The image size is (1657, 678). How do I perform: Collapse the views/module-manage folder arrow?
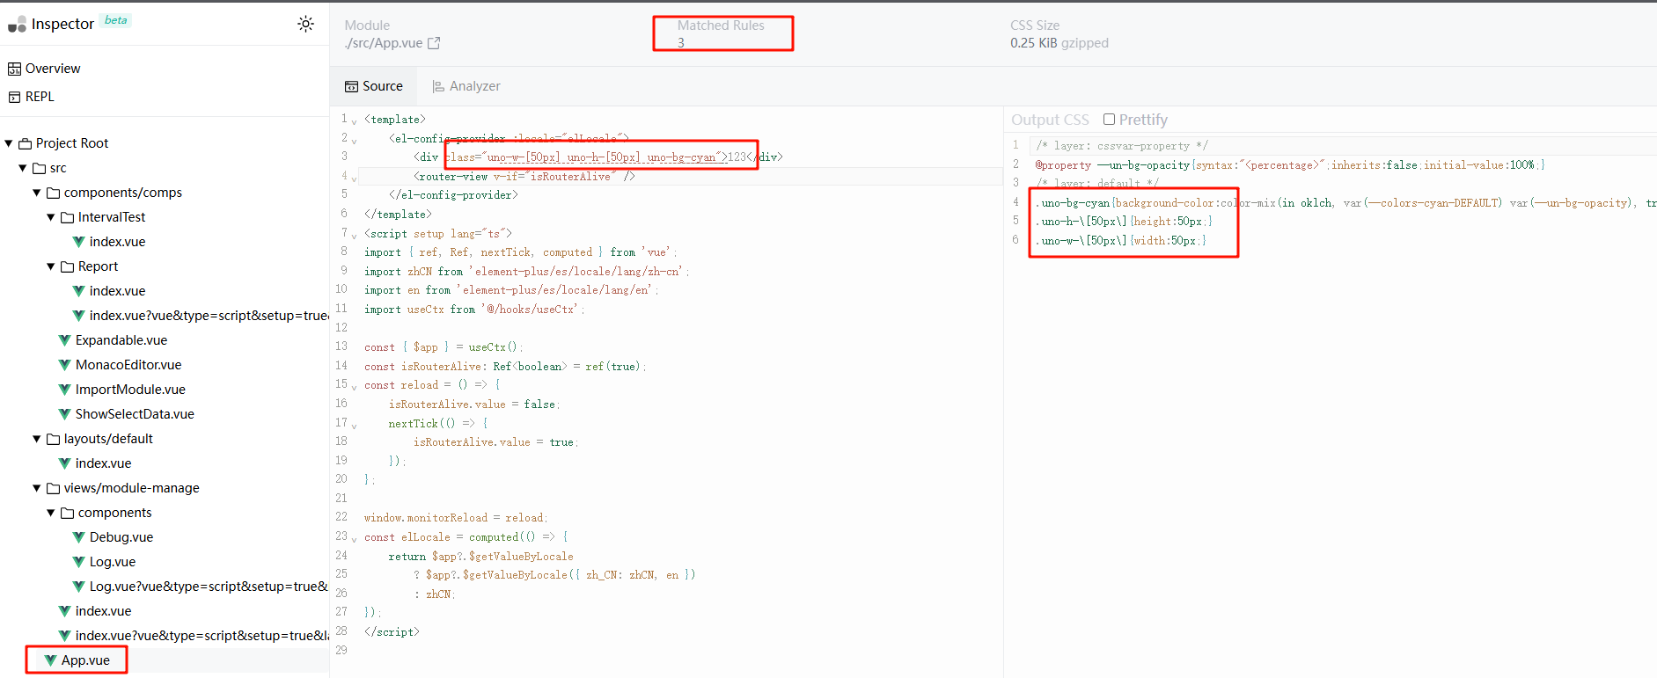tap(37, 488)
